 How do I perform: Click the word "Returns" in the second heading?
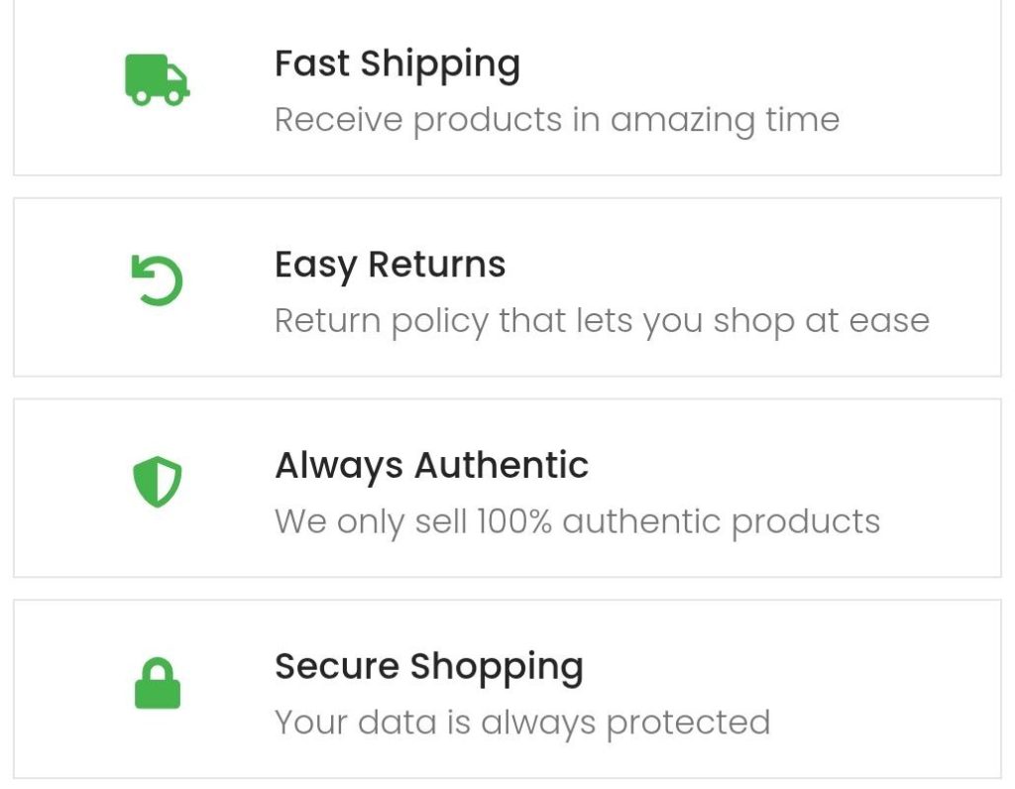coord(436,265)
